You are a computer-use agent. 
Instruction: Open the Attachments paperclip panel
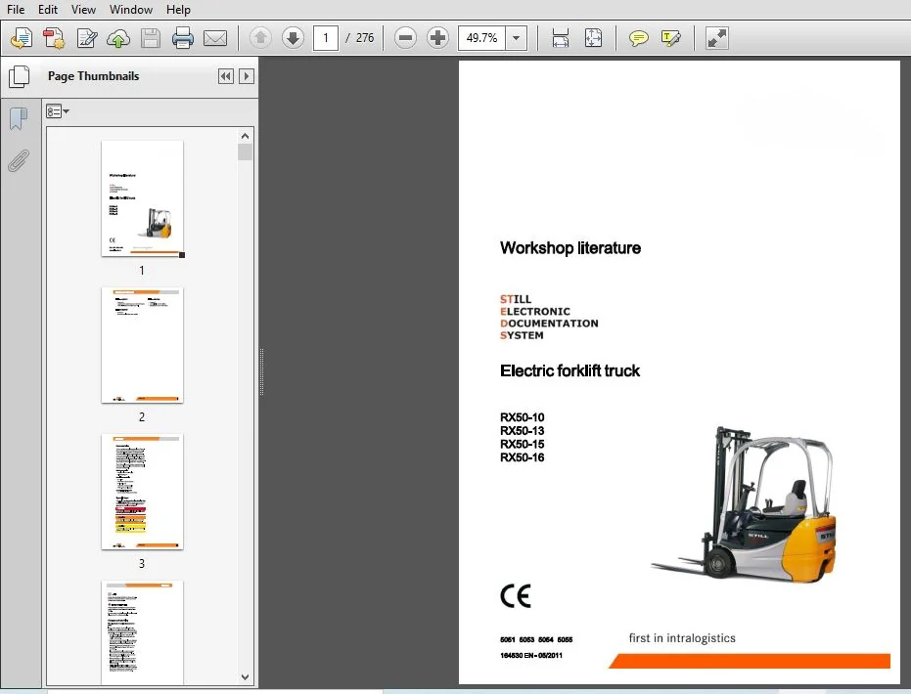pyautogui.click(x=19, y=160)
